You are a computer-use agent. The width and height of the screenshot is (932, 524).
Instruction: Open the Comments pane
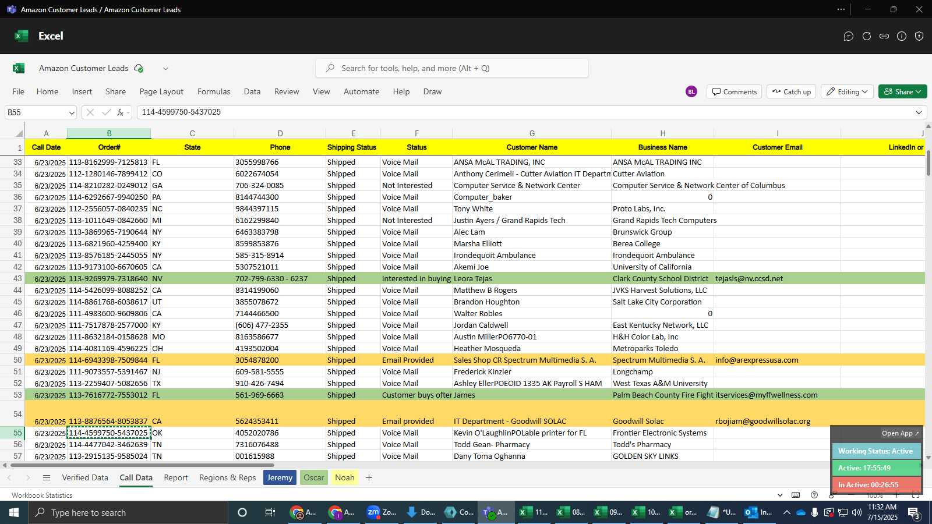pyautogui.click(x=735, y=91)
